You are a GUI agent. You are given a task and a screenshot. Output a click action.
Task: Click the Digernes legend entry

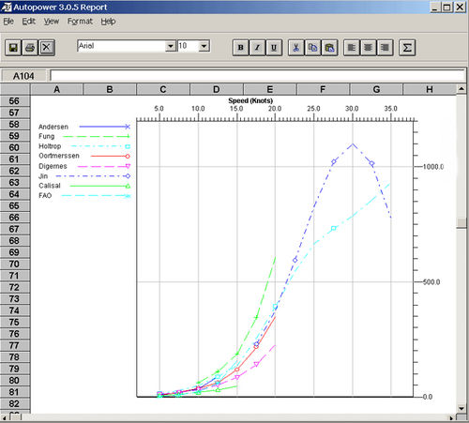84,166
